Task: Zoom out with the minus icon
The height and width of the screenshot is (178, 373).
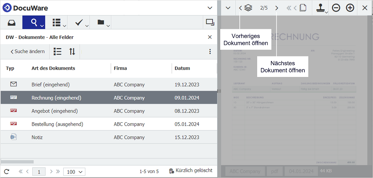Action: pos(336,8)
